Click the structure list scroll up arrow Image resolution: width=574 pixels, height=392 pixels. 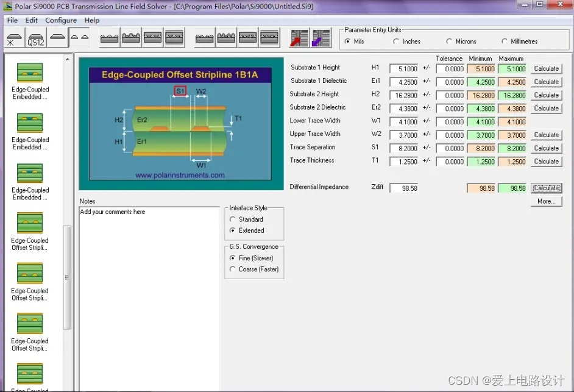pyautogui.click(x=68, y=59)
